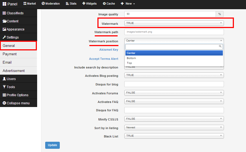This screenshot has height=152, width=246.
Task: Click the Cache gear icon
Action: [104, 4]
